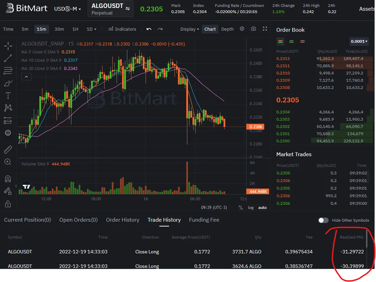Select the ruler measure tool

point(8,150)
